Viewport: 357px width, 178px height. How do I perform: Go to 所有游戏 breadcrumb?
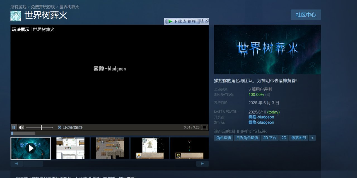pyautogui.click(x=18, y=7)
